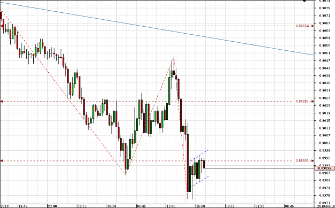This screenshot has width=335, height=208.
Task: Click the 0.9051 price axis label
Action: pos(324,53)
